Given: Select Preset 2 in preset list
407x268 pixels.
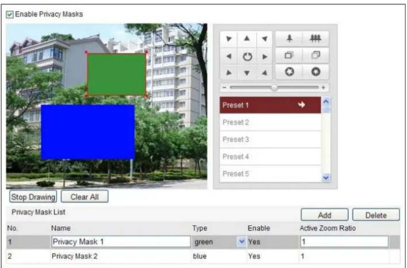Looking at the screenshot, I should click(x=270, y=122).
